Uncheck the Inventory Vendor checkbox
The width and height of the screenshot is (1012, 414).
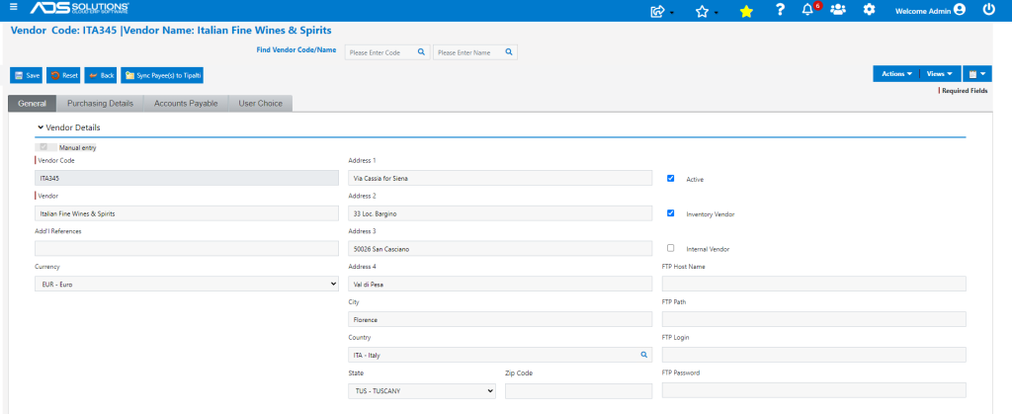(x=671, y=212)
